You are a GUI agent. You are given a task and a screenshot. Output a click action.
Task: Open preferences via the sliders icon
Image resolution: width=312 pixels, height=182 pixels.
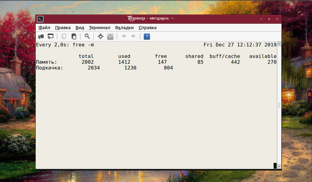pos(110,36)
